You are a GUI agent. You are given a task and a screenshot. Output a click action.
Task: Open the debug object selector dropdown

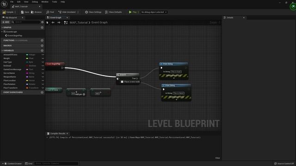click(x=154, y=12)
